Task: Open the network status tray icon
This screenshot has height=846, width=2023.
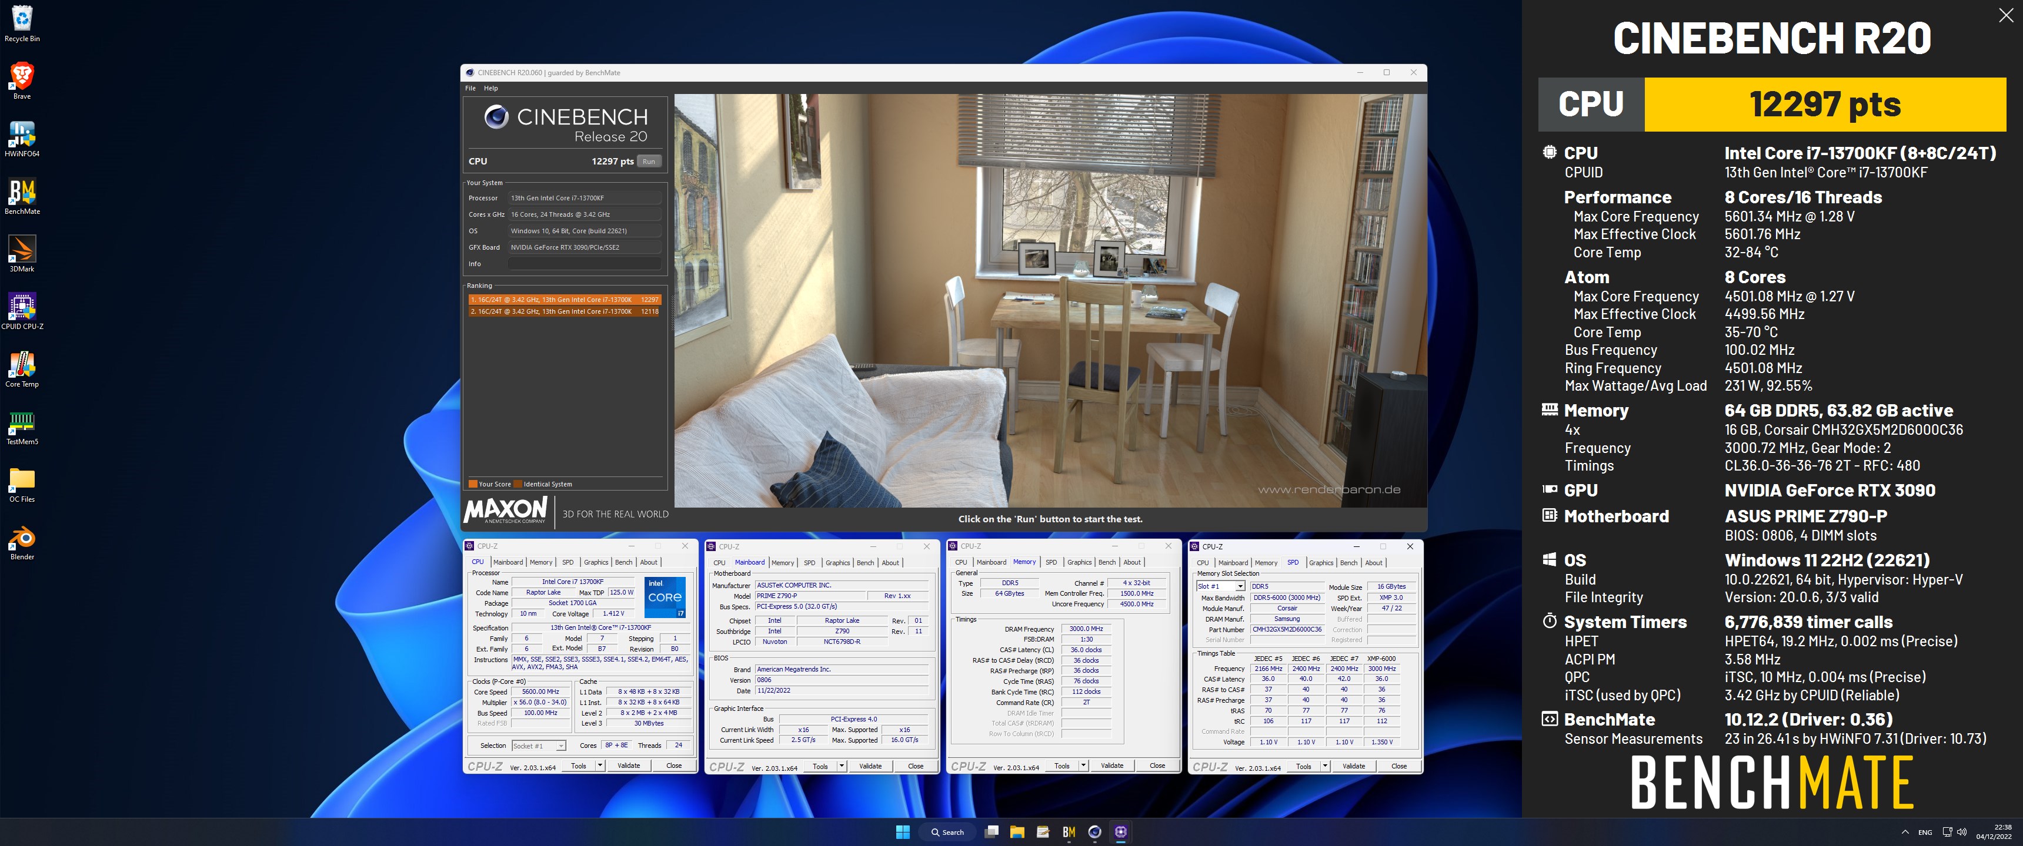Action: point(1948,832)
